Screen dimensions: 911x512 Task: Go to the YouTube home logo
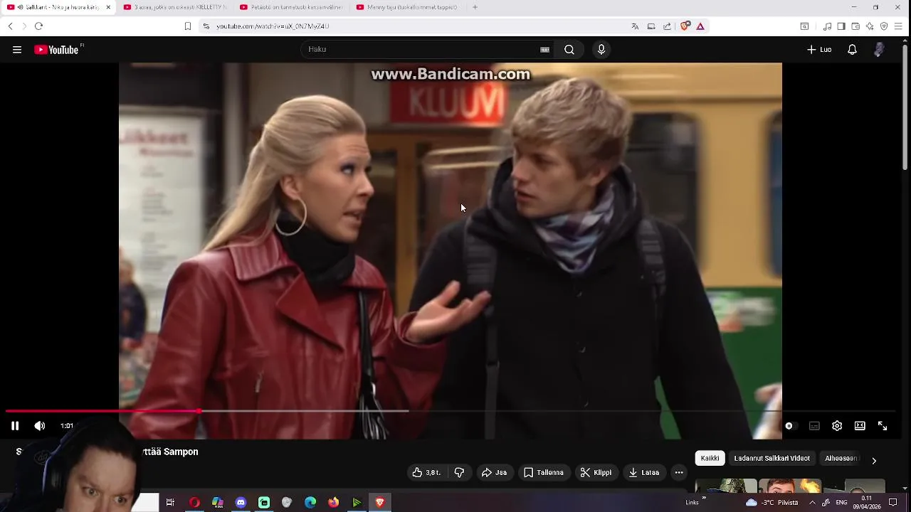pyautogui.click(x=57, y=50)
